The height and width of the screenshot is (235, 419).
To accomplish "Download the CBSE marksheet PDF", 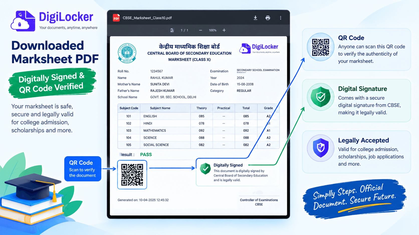I will click(255, 18).
